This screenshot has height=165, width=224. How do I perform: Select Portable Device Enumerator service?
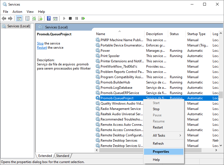tap(157, 45)
